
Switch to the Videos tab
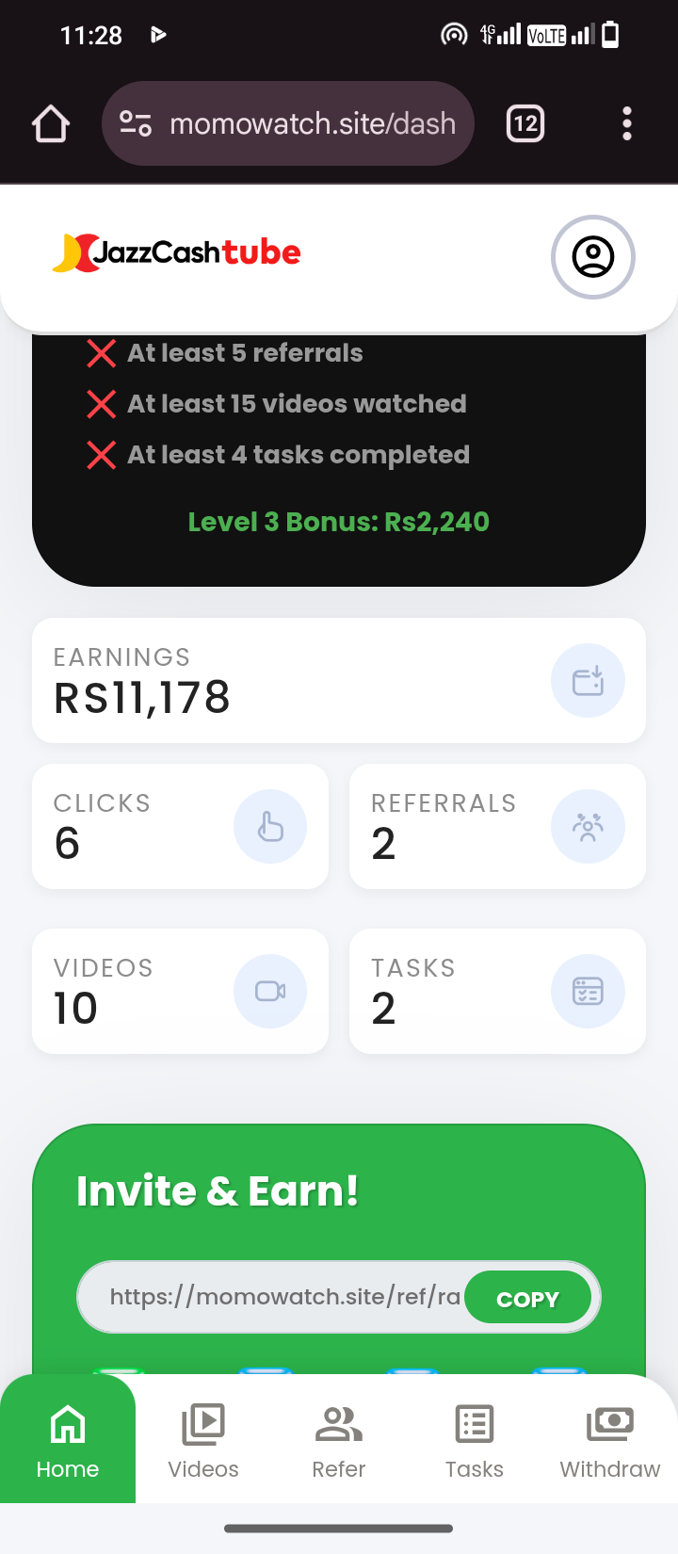203,1439
